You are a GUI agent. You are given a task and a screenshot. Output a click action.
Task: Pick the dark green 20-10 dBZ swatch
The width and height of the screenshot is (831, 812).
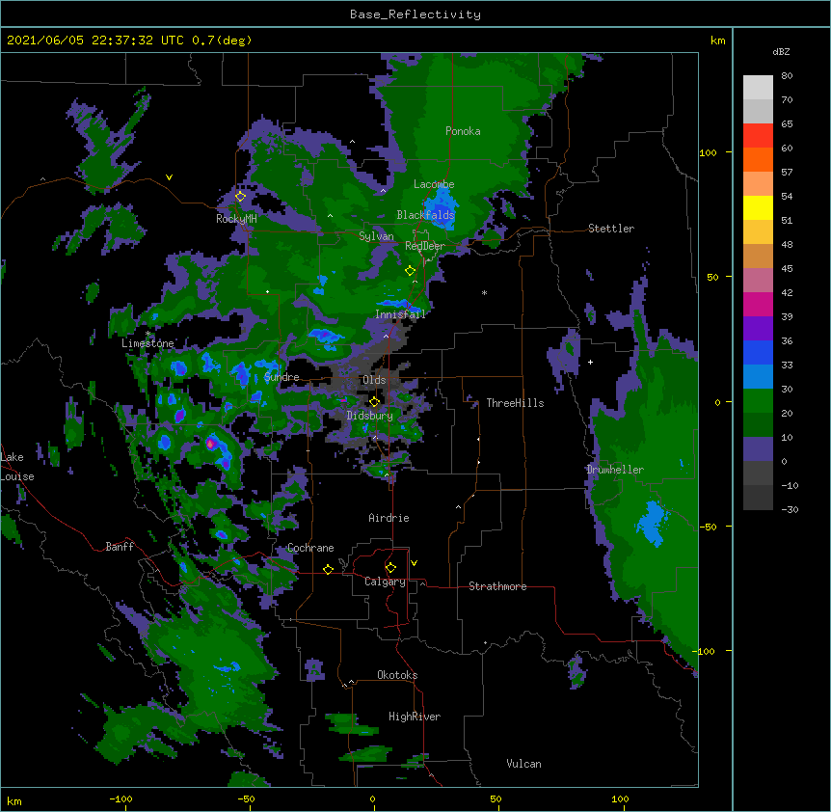[758, 425]
